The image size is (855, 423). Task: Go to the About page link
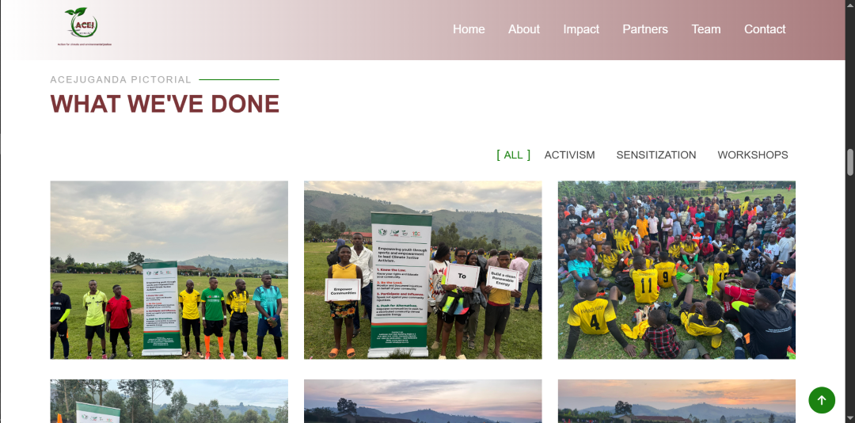tap(524, 29)
